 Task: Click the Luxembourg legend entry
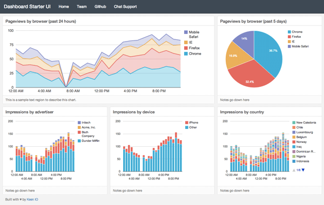pos(302,132)
